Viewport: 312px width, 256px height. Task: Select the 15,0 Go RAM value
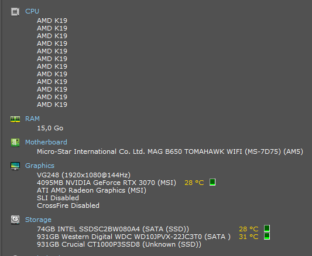coord(50,129)
